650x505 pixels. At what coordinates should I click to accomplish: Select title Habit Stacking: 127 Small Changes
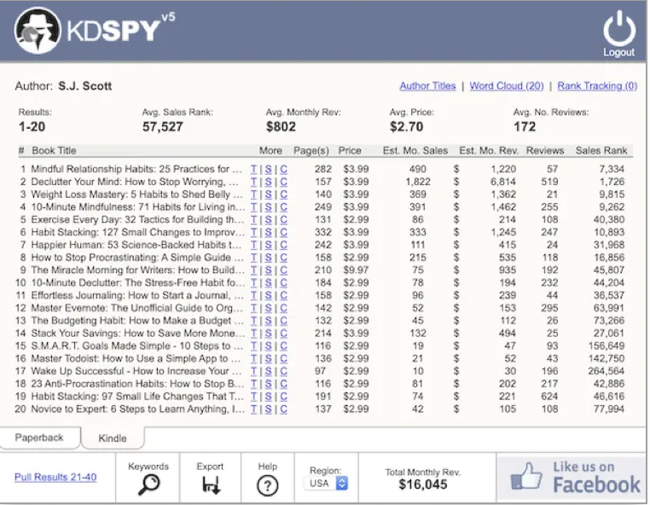pyautogui.click(x=138, y=232)
